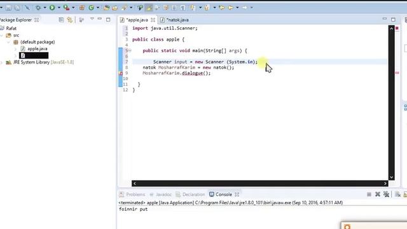Click the Forward navigation arrow icon
The height and width of the screenshot is (229, 407).
pos(244,8)
